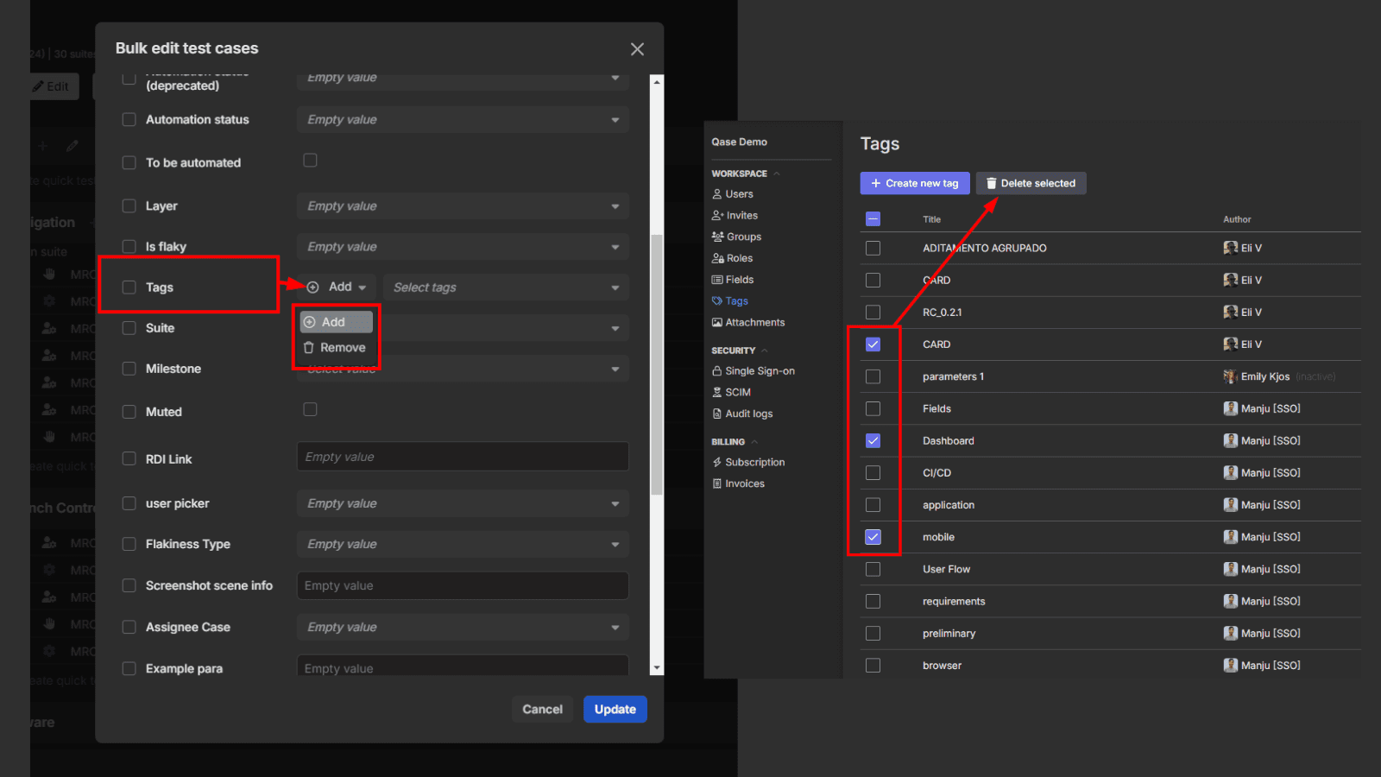
Task: Click the pencil icon on the background Edit button
Action: [38, 86]
